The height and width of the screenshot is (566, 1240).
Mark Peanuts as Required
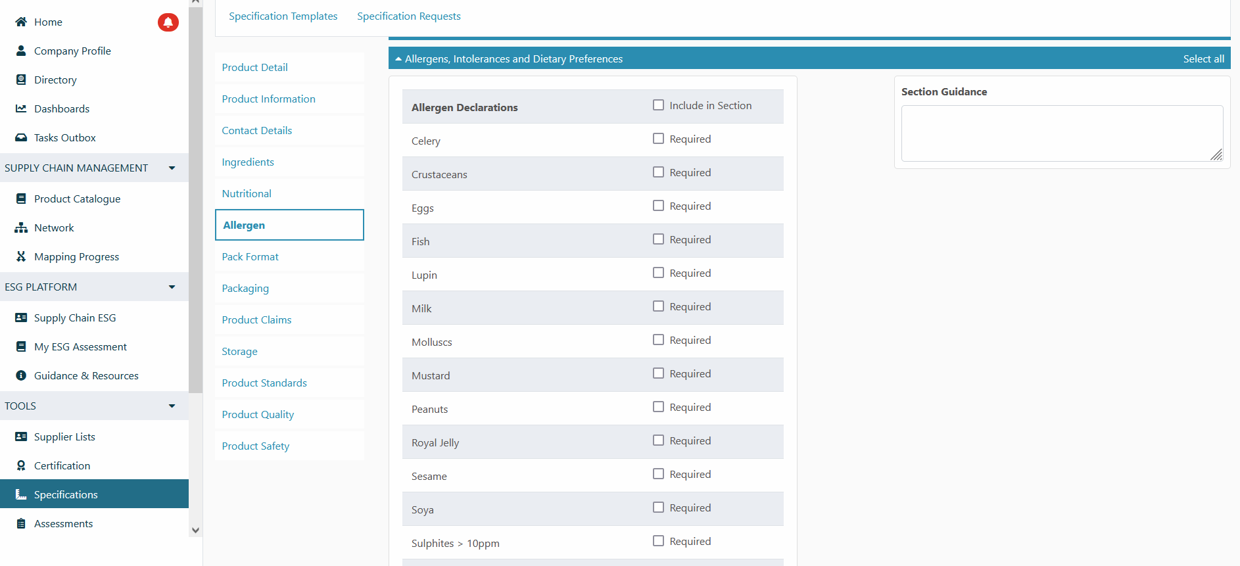[658, 407]
